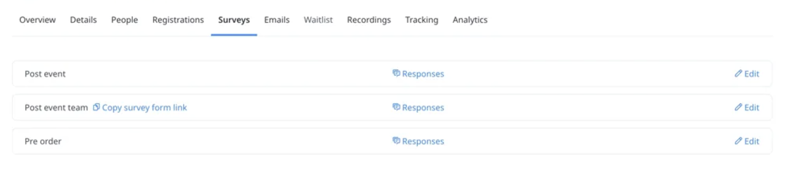
Task: Switch to the Details tab
Action: (83, 20)
